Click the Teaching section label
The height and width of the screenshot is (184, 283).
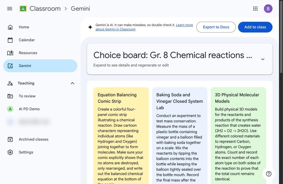[x=26, y=83]
